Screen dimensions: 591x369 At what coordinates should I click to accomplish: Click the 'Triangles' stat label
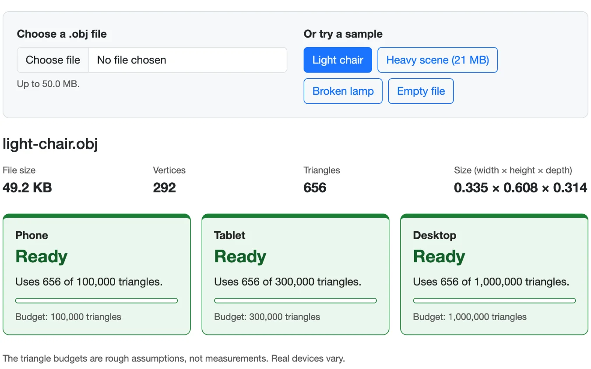(322, 170)
